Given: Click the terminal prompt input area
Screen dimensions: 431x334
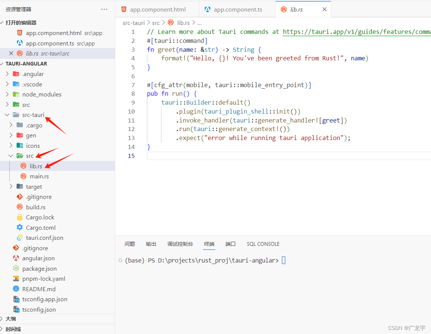Looking at the screenshot, I should (283, 260).
